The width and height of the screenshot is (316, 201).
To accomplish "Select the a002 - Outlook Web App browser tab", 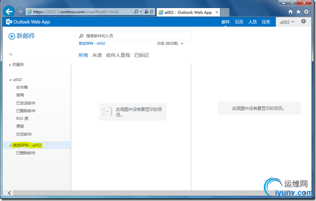I will point(188,12).
